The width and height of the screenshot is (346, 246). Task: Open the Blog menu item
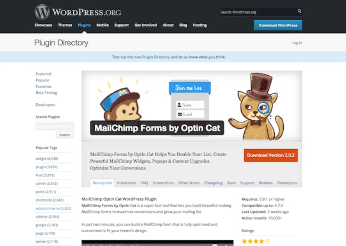pos(183,25)
